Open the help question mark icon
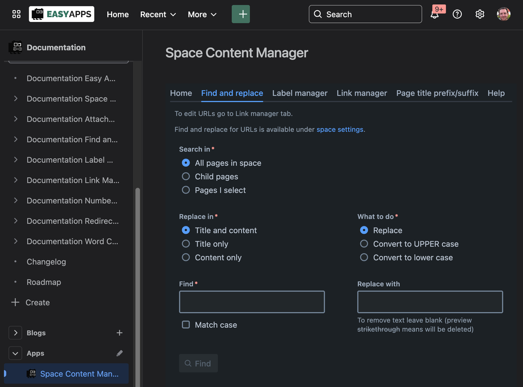This screenshot has width=523, height=387. pyautogui.click(x=457, y=14)
